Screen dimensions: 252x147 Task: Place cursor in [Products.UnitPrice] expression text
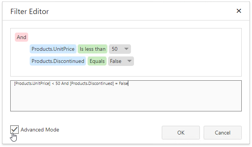(32, 83)
